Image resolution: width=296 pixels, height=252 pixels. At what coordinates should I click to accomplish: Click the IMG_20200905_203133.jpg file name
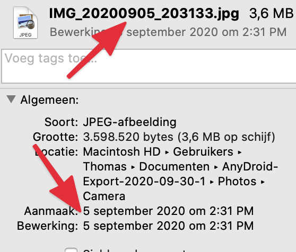tap(144, 14)
